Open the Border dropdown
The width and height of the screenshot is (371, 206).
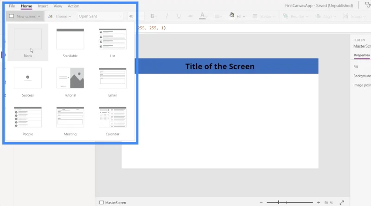[264, 16]
